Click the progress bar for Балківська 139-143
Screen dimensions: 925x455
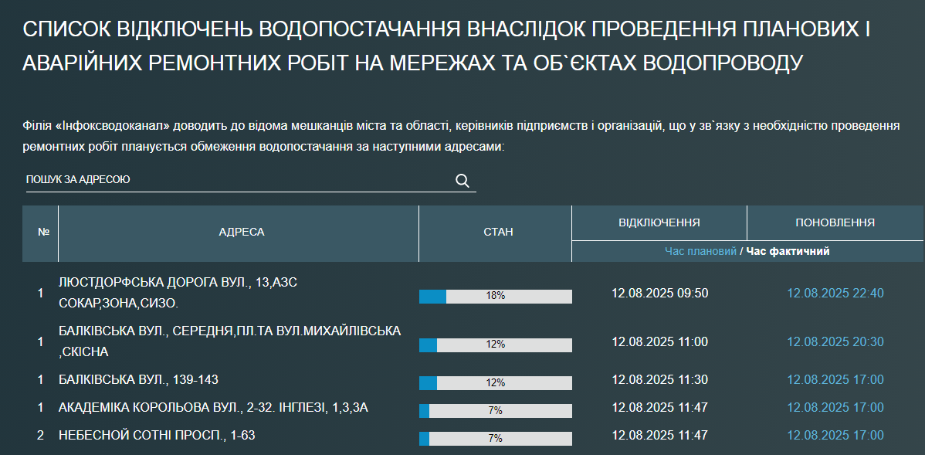click(495, 382)
